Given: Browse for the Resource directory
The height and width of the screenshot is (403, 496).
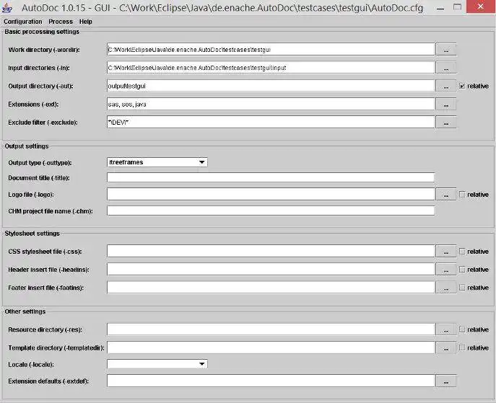Looking at the screenshot, I should coord(445,329).
